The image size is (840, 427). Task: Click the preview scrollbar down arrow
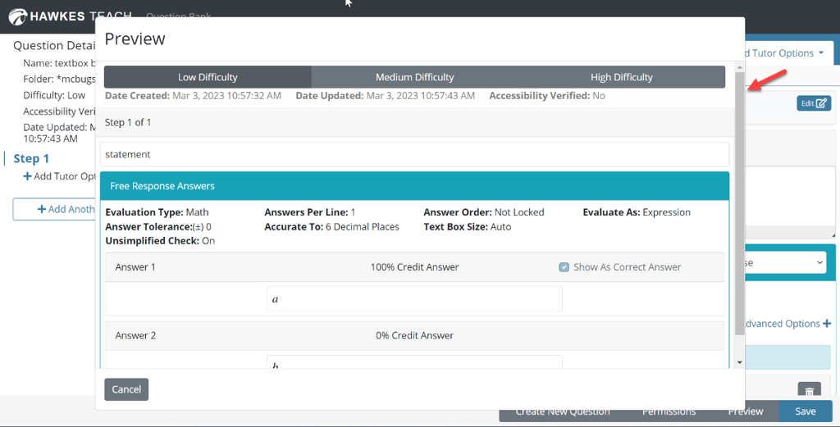(x=740, y=361)
